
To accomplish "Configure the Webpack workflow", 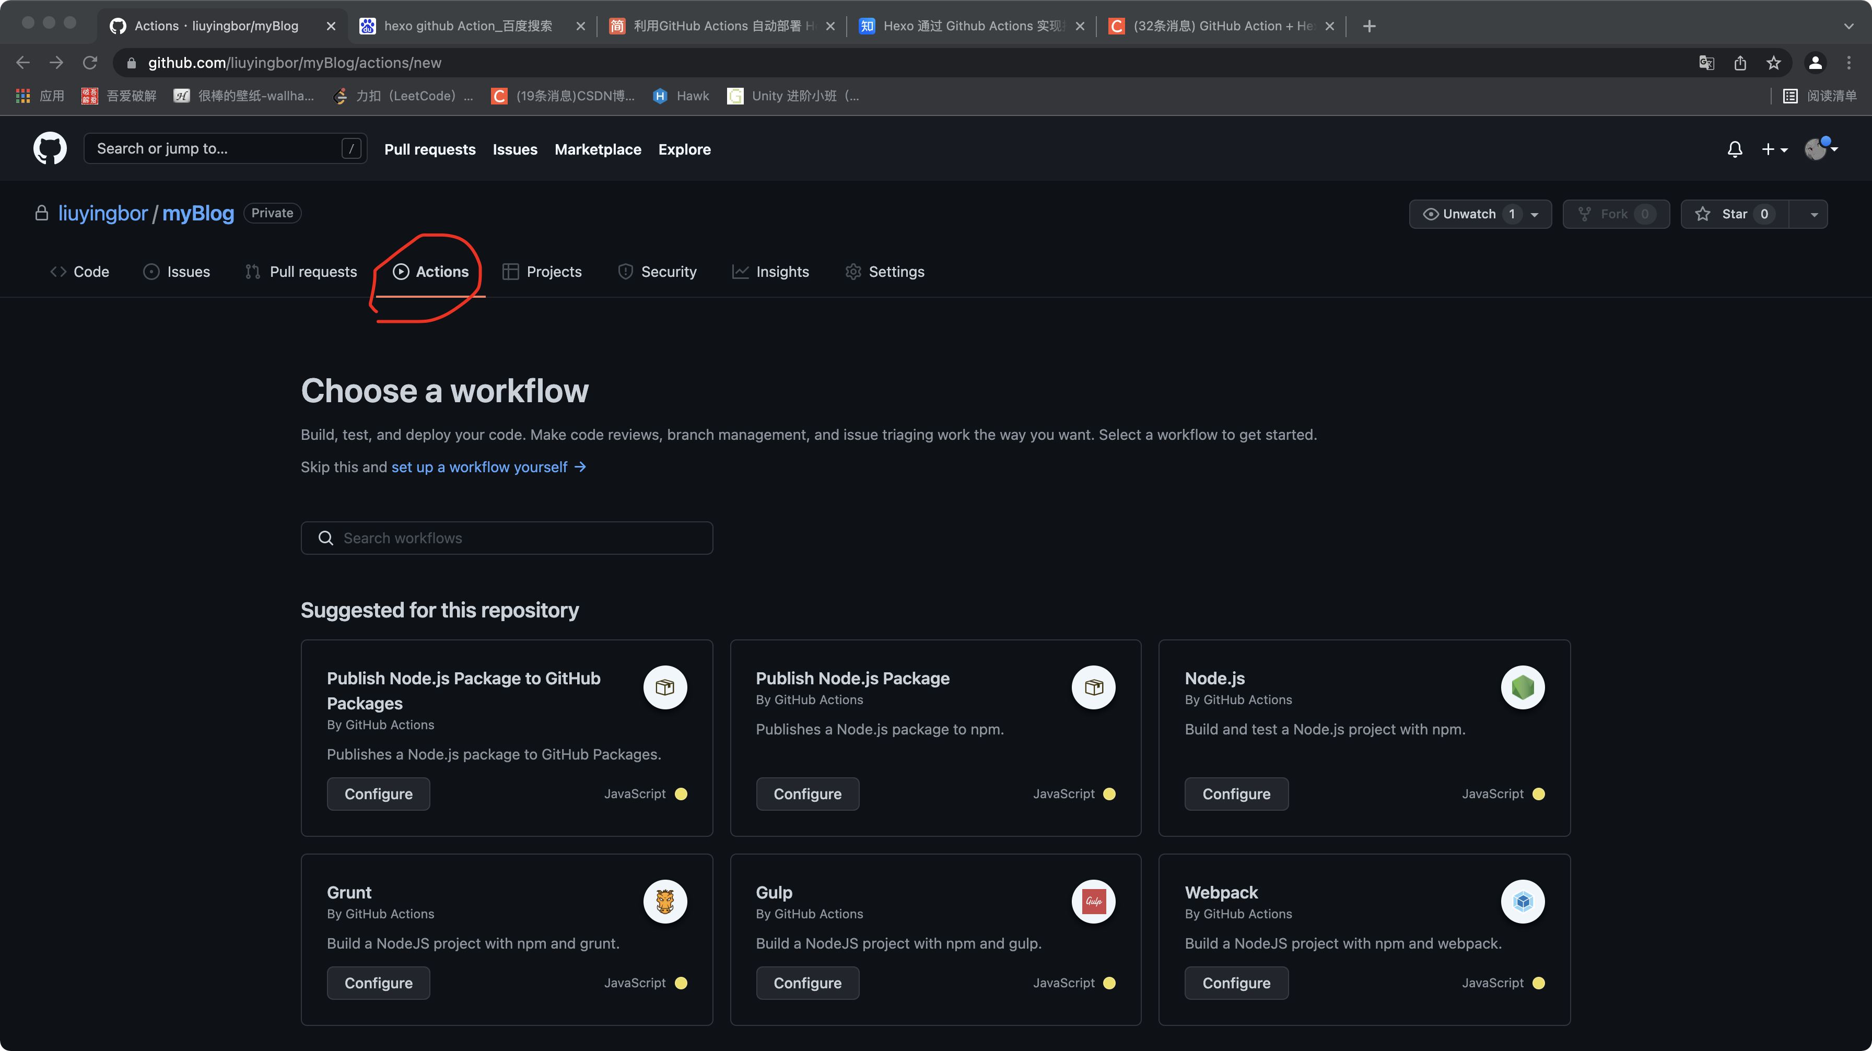I will pyautogui.click(x=1236, y=983).
